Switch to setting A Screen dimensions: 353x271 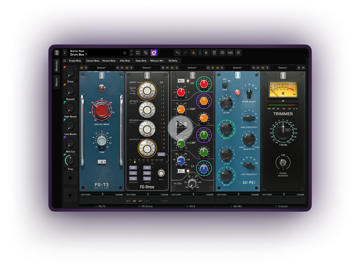point(194,53)
